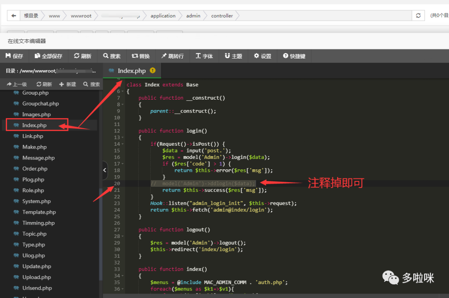Create new item with 新建
This screenshot has height=298, width=449.
[x=68, y=84]
